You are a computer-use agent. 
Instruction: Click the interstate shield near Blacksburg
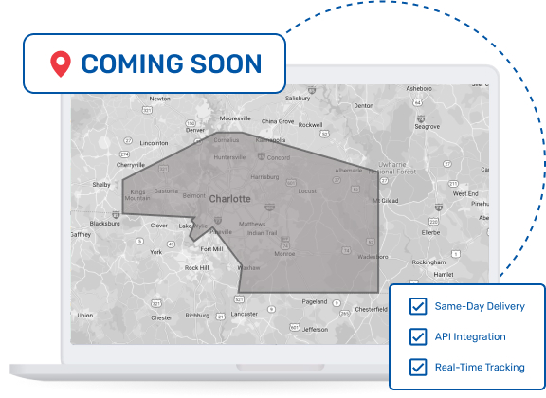pyautogui.click(x=116, y=214)
